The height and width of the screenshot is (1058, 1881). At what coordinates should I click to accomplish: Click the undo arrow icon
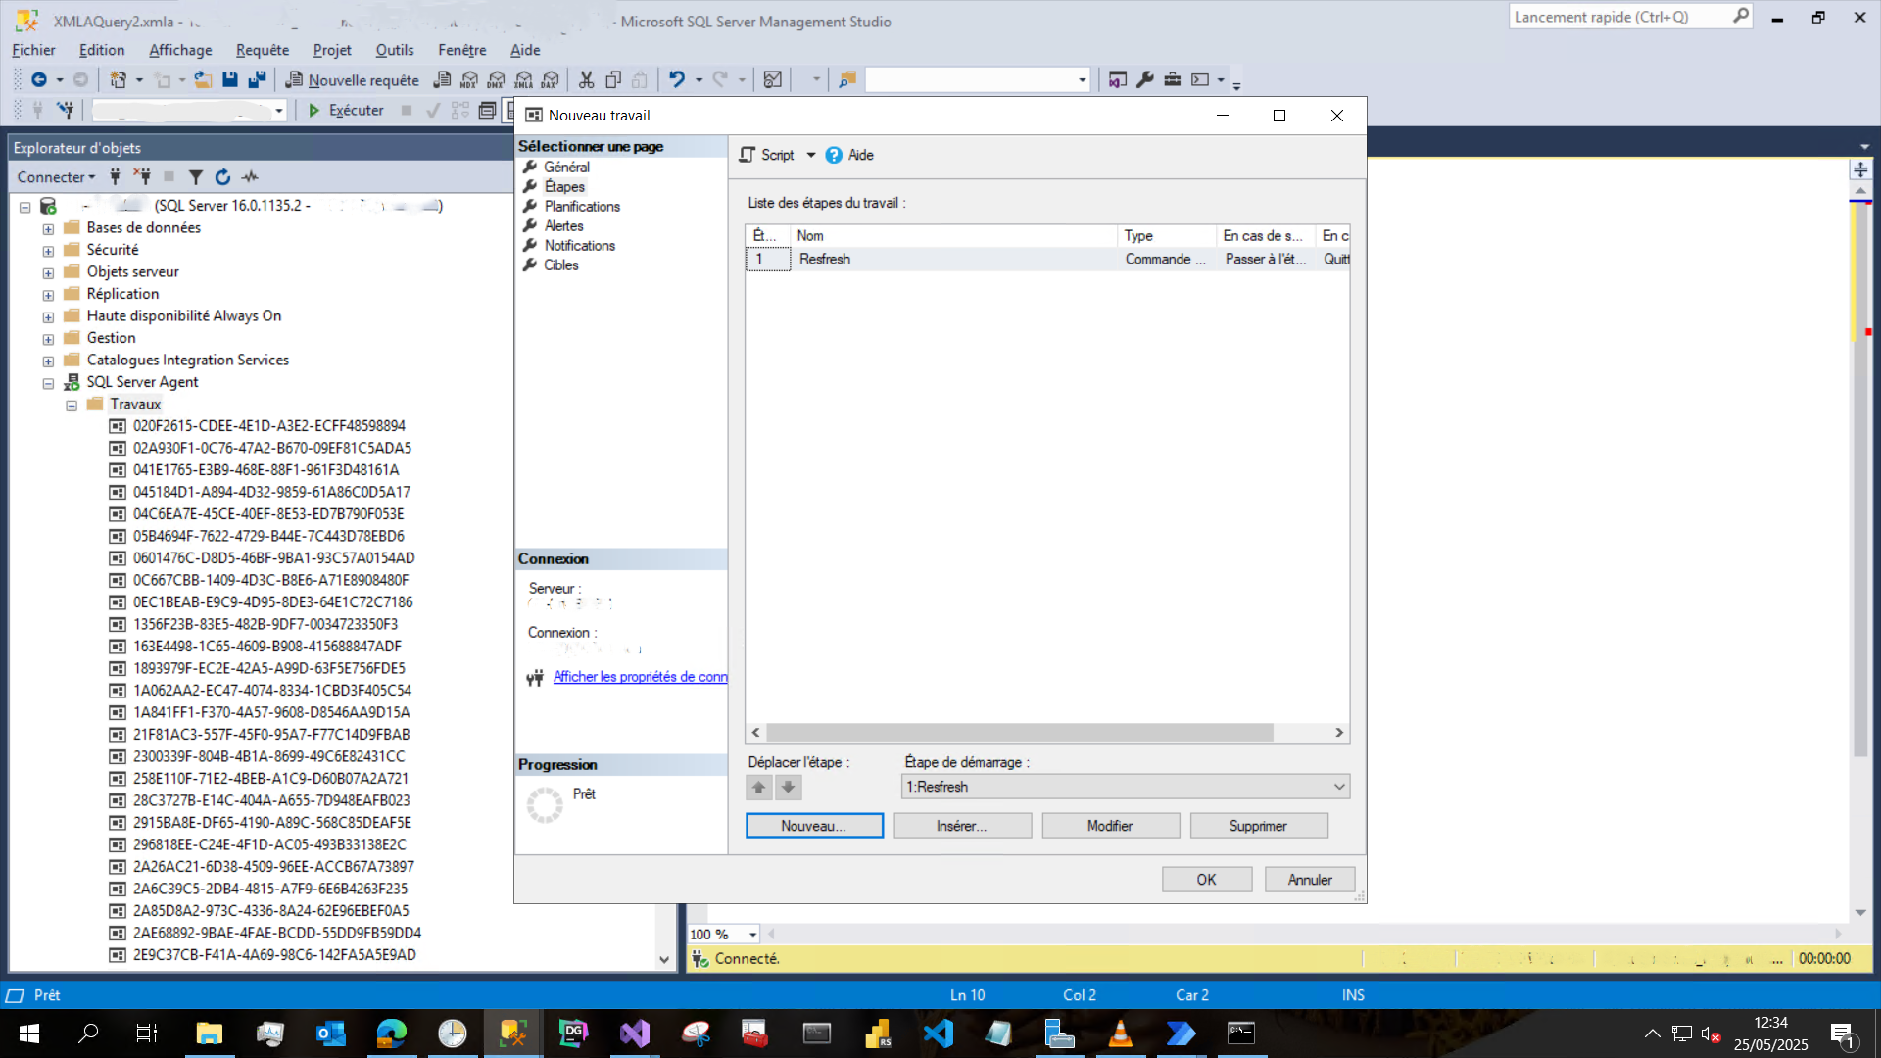677,80
